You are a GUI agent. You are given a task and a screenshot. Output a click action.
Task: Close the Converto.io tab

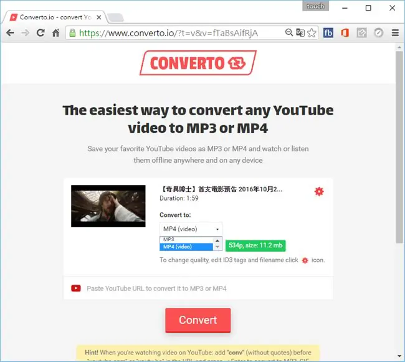(98, 17)
